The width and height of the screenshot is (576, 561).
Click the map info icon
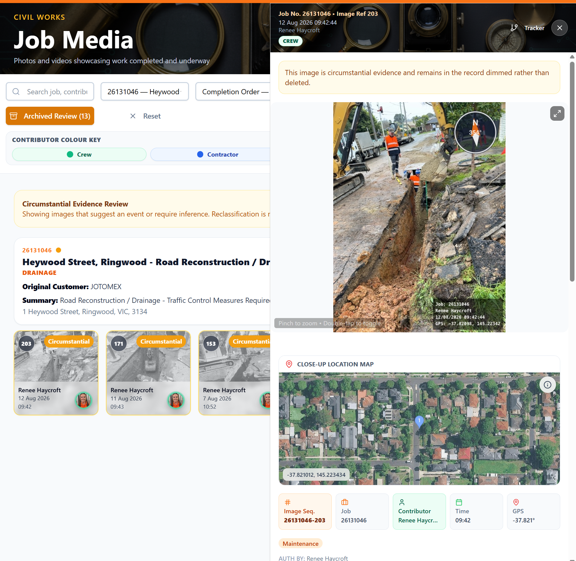tap(547, 385)
